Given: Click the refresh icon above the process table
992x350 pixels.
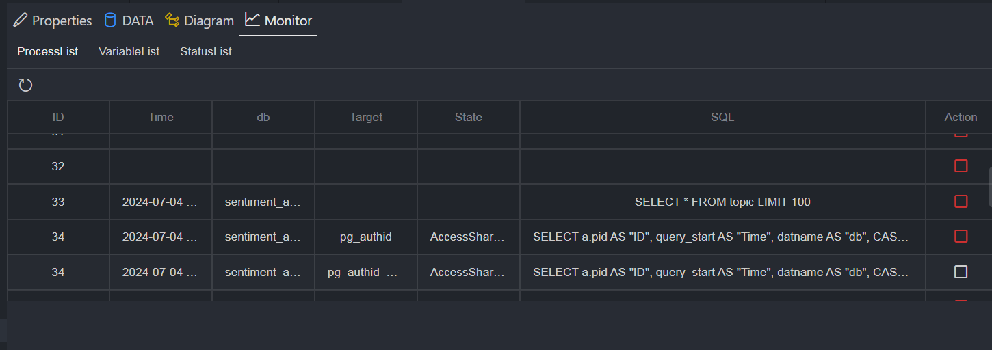Looking at the screenshot, I should (x=25, y=85).
